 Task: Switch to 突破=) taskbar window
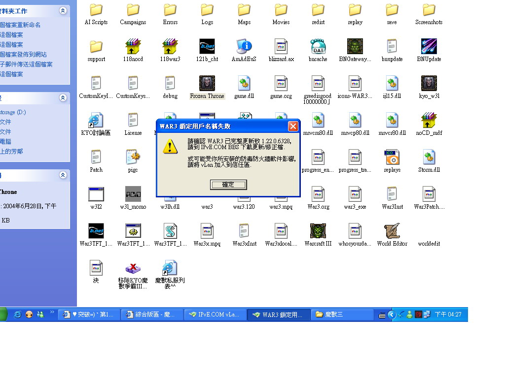coord(89,315)
